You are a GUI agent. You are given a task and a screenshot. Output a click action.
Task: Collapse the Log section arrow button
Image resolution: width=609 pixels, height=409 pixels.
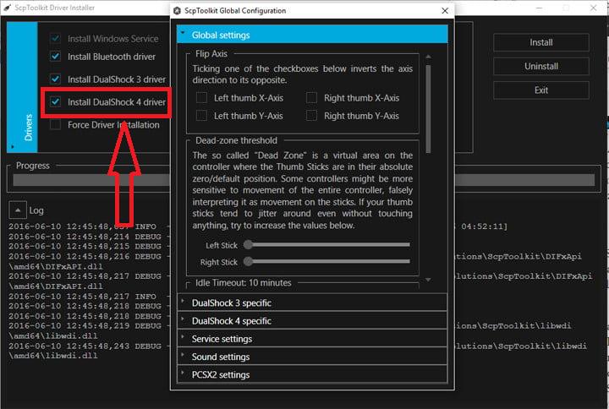click(17, 210)
